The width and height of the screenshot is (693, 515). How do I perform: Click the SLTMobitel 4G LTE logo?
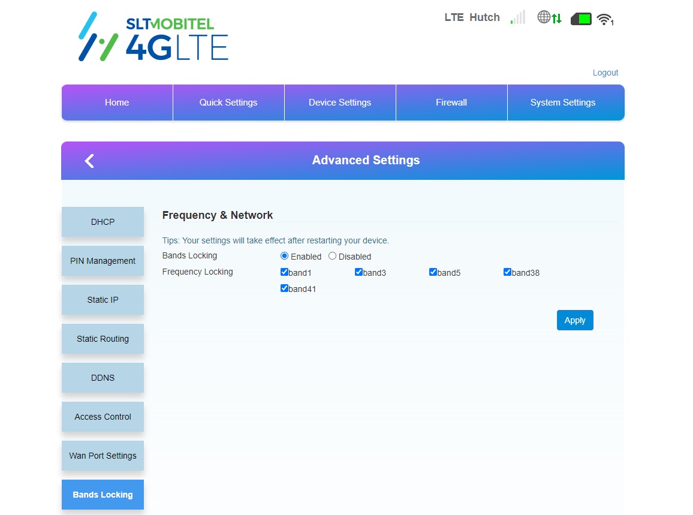[153, 37]
